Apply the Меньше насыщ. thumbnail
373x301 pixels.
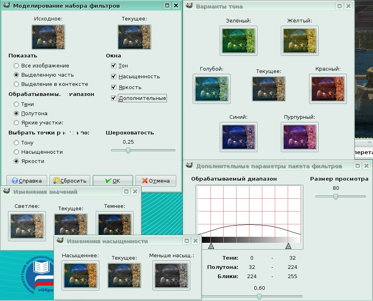(171, 276)
